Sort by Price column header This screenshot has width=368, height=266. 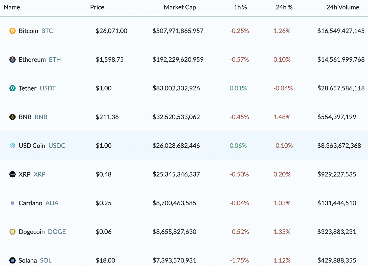97,7
